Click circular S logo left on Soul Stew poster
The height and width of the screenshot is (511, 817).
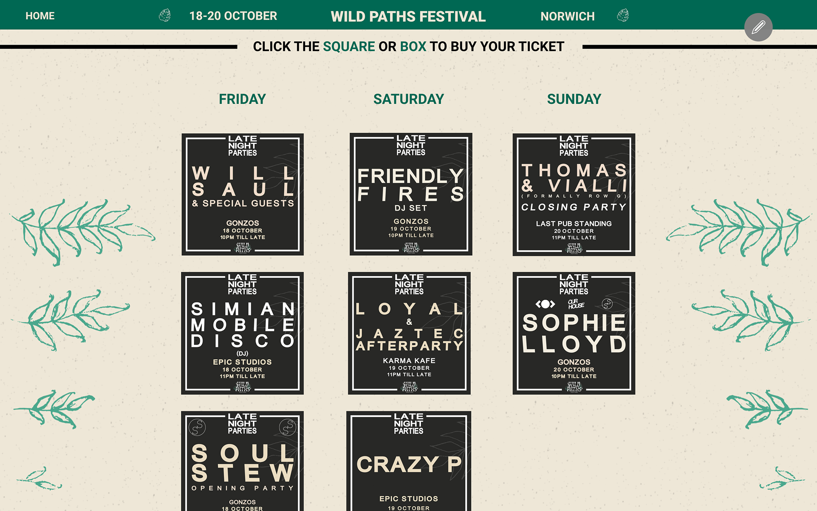pos(197,427)
